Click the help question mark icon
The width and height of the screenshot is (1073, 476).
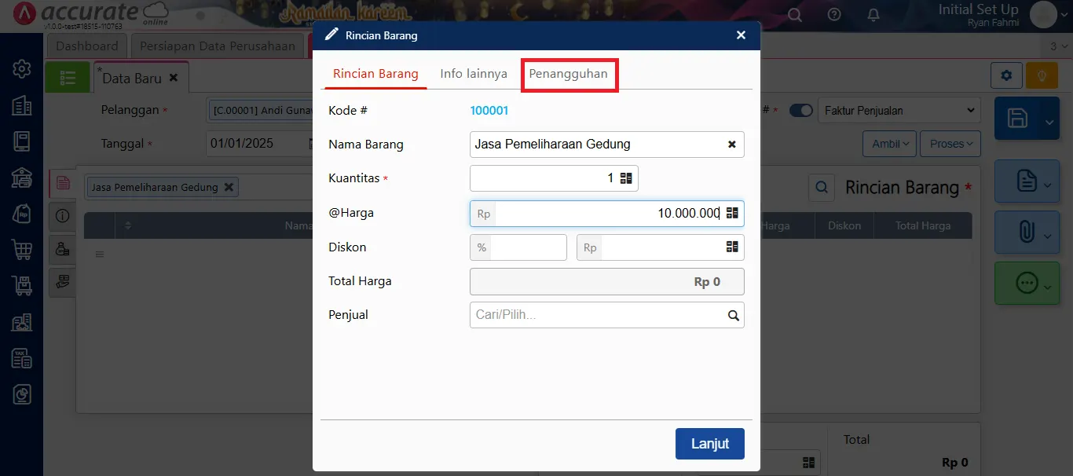[x=834, y=15]
